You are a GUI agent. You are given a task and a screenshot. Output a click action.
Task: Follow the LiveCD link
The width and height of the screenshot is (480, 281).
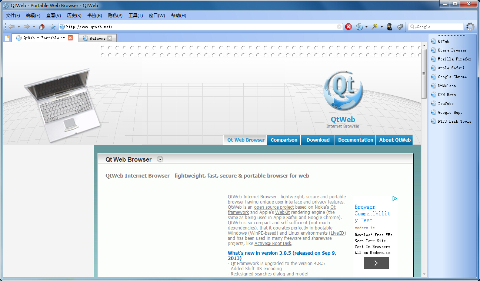point(338,233)
